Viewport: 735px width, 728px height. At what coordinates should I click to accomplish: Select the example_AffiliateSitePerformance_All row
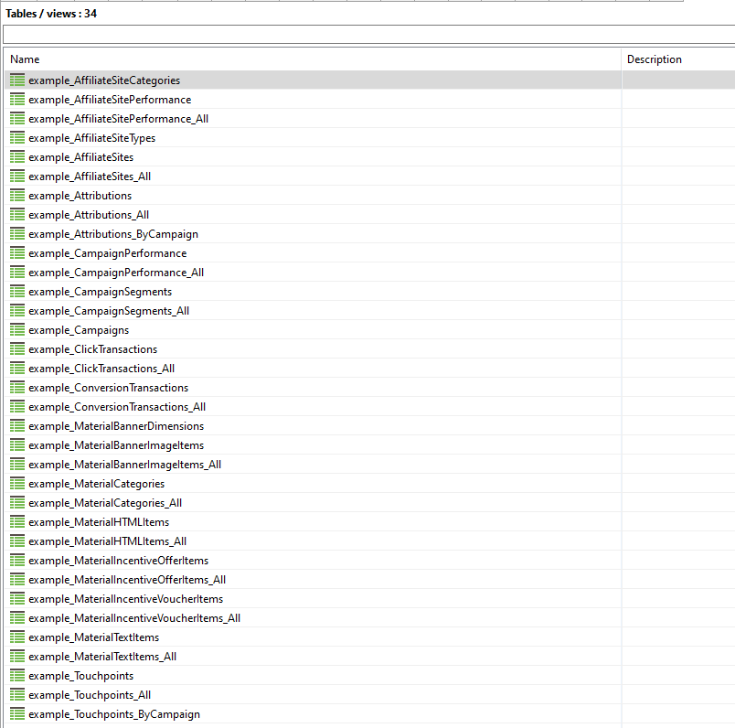click(x=118, y=119)
